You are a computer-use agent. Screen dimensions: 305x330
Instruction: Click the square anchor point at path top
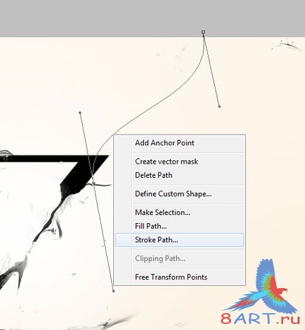(203, 32)
